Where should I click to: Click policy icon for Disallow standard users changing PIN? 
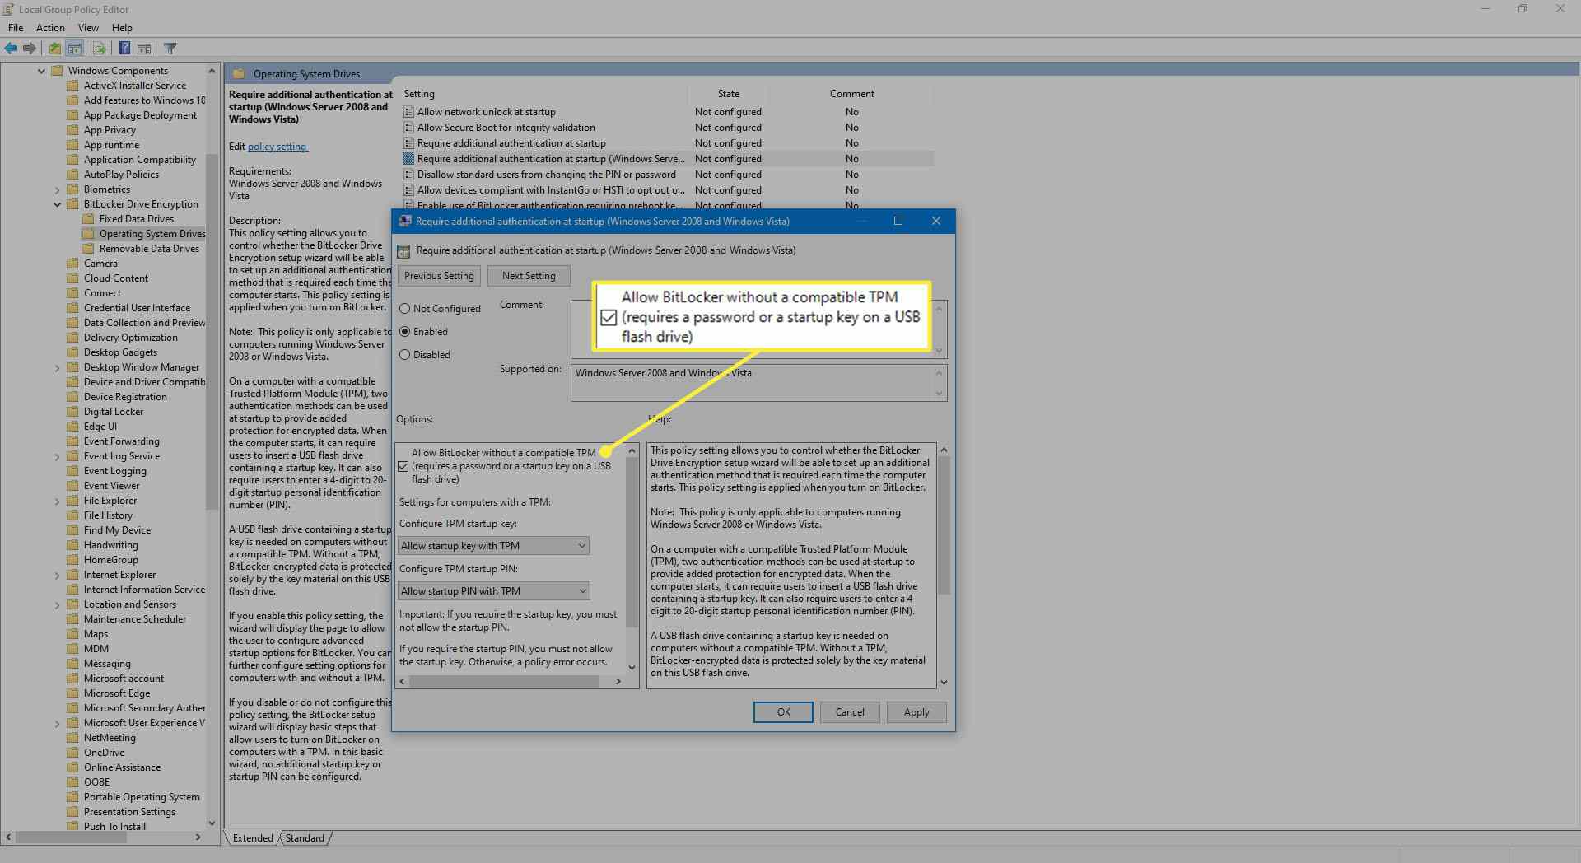click(x=408, y=175)
